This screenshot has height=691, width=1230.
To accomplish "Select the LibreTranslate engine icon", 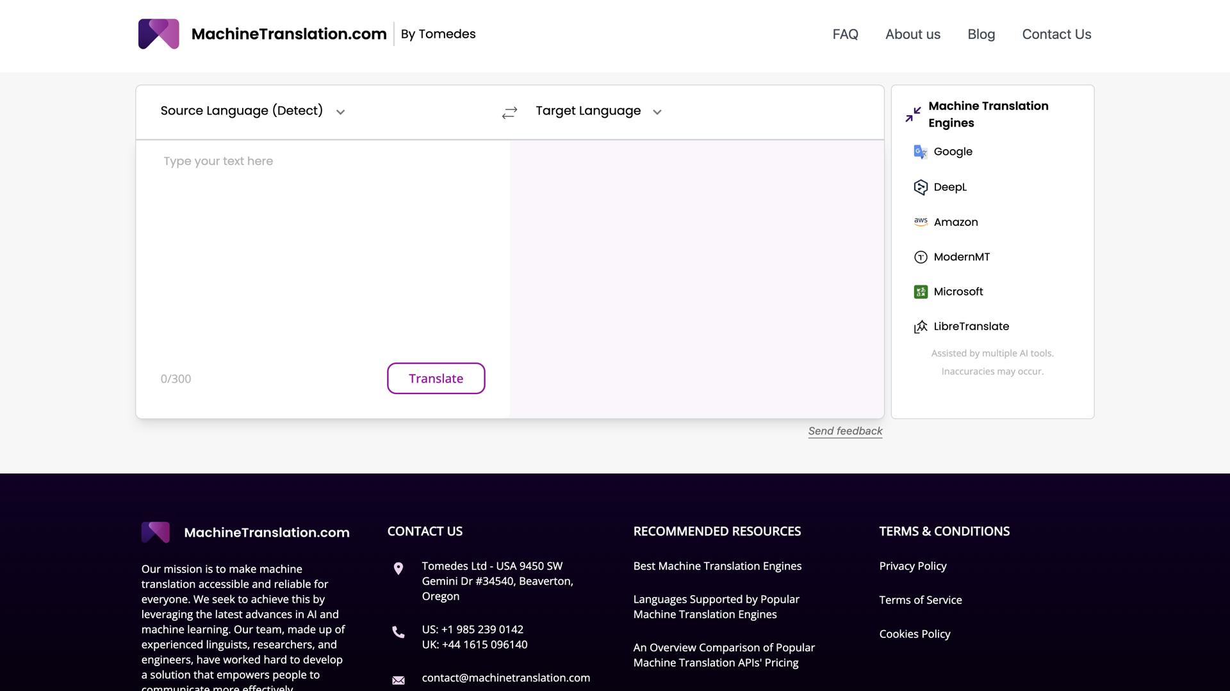I will tap(921, 326).
